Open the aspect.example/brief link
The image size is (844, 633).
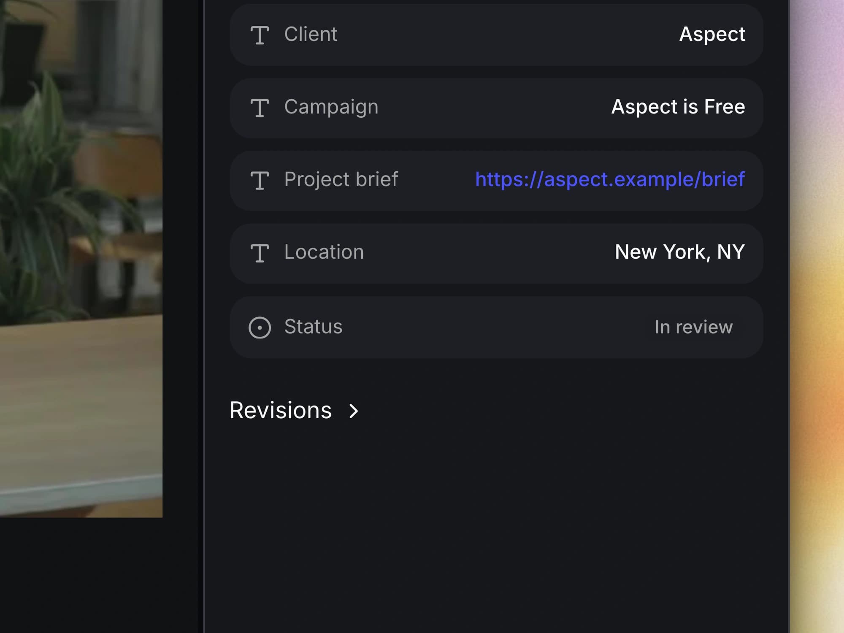pyautogui.click(x=610, y=179)
